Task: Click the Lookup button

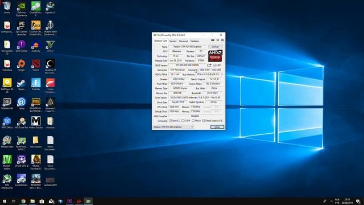Action: point(215,47)
